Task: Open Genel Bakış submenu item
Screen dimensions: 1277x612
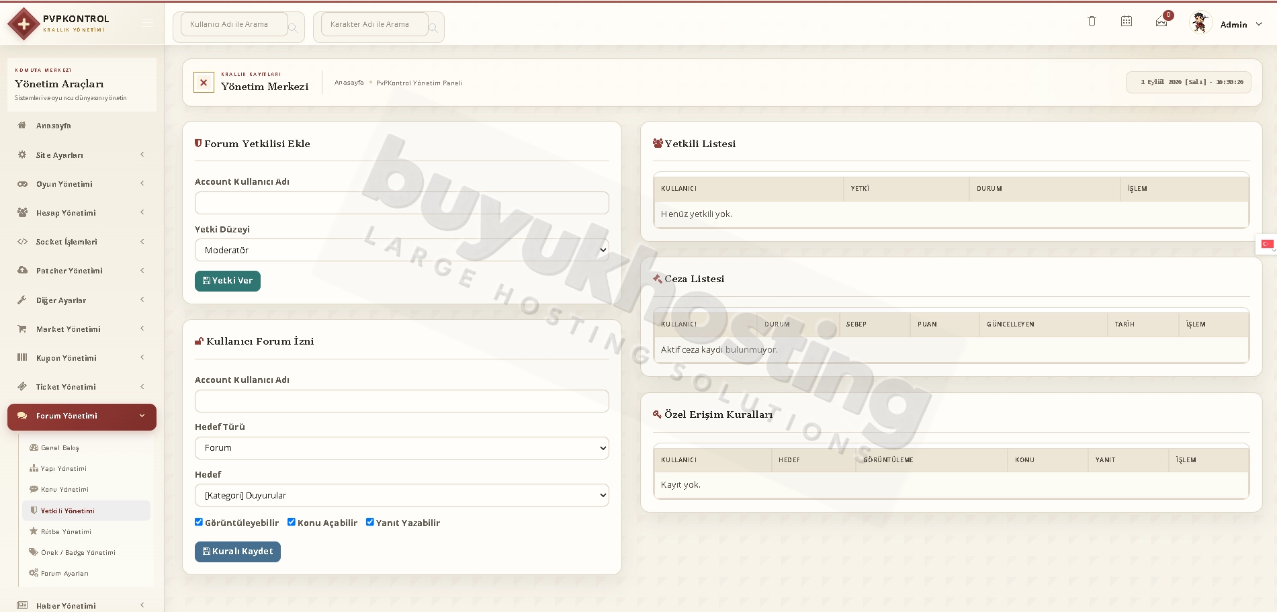Action: pyautogui.click(x=86, y=447)
